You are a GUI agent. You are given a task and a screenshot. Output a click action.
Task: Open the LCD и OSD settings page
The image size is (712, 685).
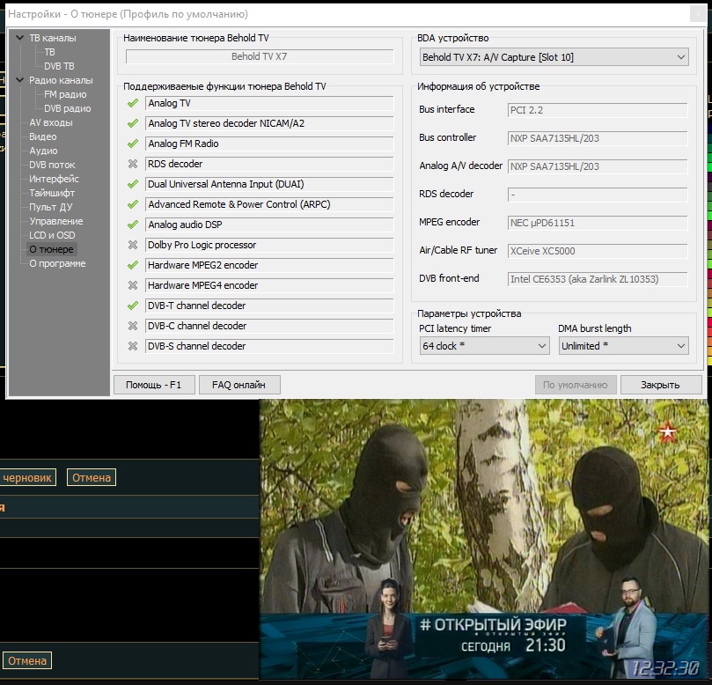tap(52, 235)
